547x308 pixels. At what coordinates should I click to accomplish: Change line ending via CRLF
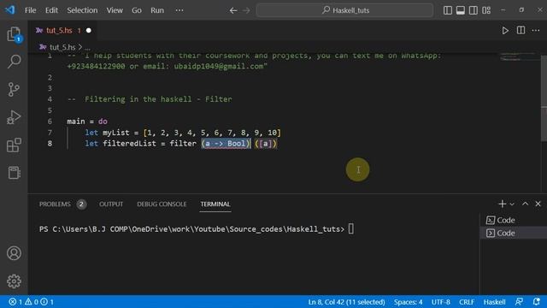(467, 302)
